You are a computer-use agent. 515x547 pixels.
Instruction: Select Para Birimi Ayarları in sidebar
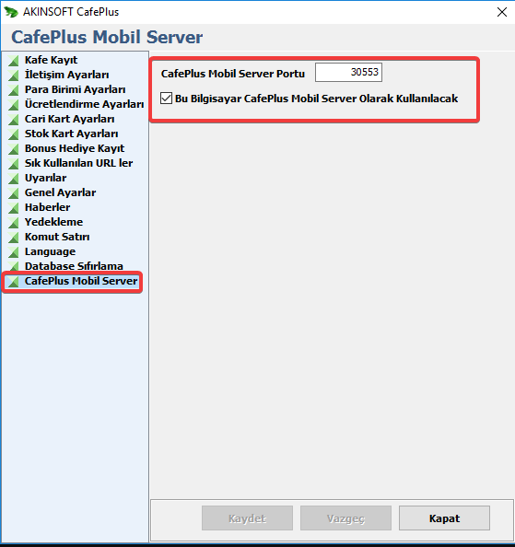[75, 89]
